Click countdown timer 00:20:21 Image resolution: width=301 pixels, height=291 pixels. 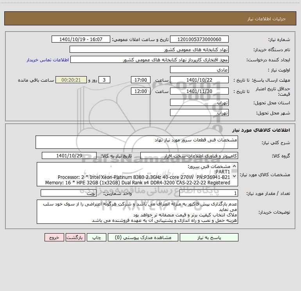point(71,80)
